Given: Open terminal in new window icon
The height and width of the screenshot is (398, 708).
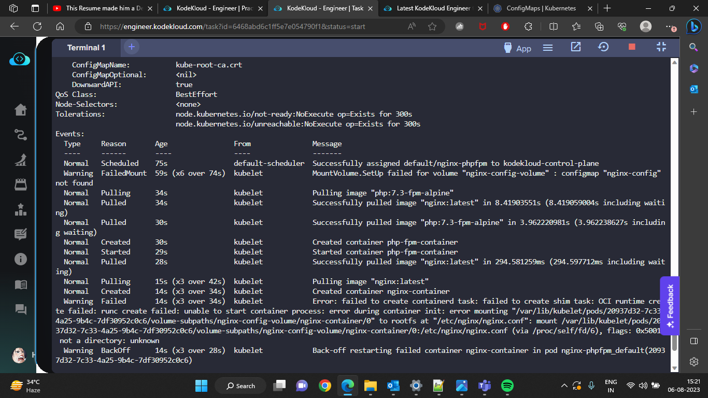Looking at the screenshot, I should click(576, 47).
